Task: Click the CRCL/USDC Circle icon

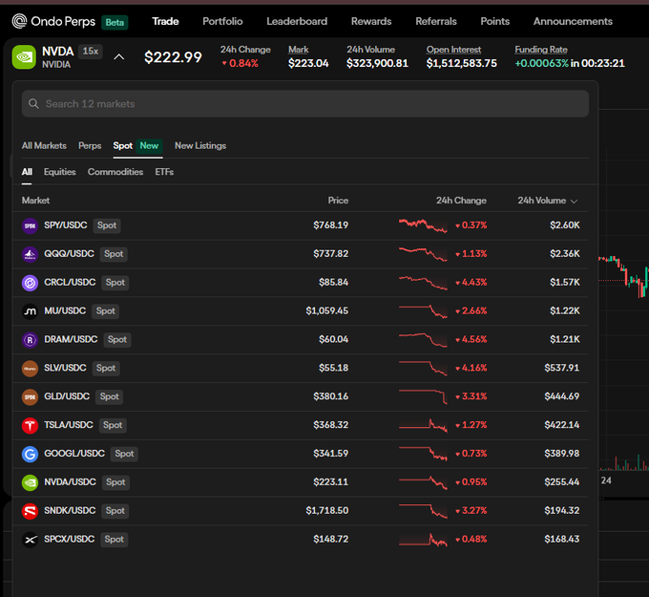Action: pos(30,283)
